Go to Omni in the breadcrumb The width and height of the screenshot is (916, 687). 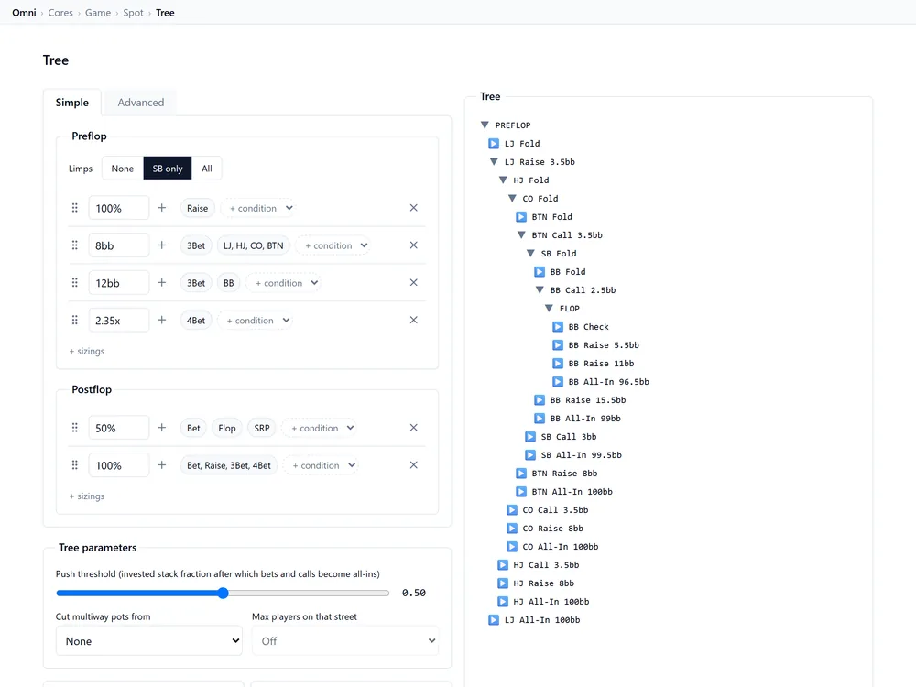click(24, 12)
